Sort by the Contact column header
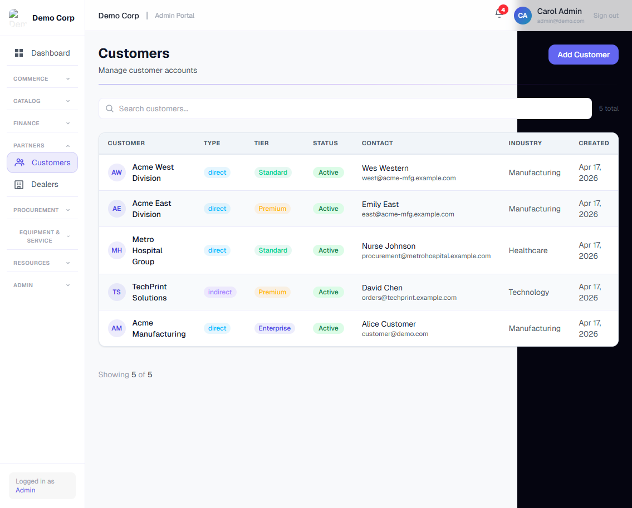Image resolution: width=632 pixels, height=508 pixels. [x=378, y=143]
